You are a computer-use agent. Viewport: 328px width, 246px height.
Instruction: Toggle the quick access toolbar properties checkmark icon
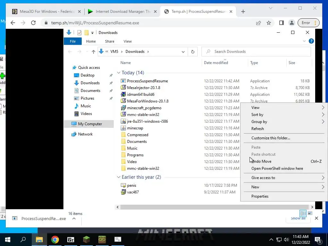tap(79, 33)
